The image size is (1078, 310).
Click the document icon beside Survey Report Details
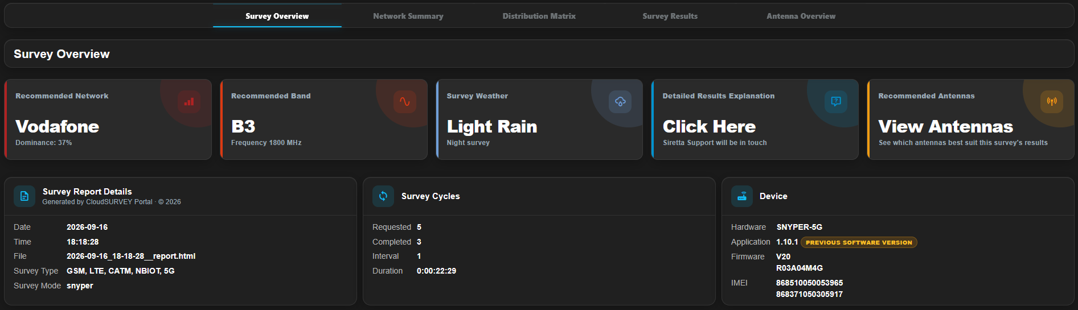coord(24,196)
